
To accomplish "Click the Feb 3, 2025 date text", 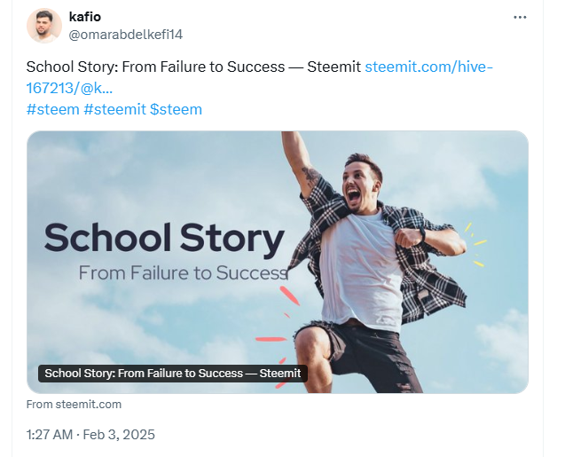I will tap(122, 435).
